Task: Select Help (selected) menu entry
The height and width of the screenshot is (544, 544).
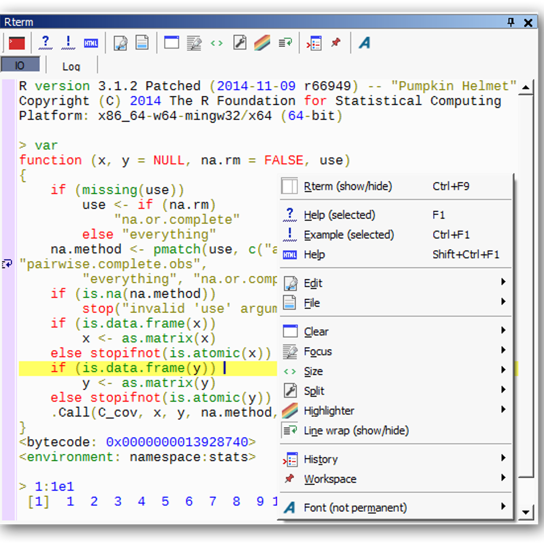Action: 396,215
